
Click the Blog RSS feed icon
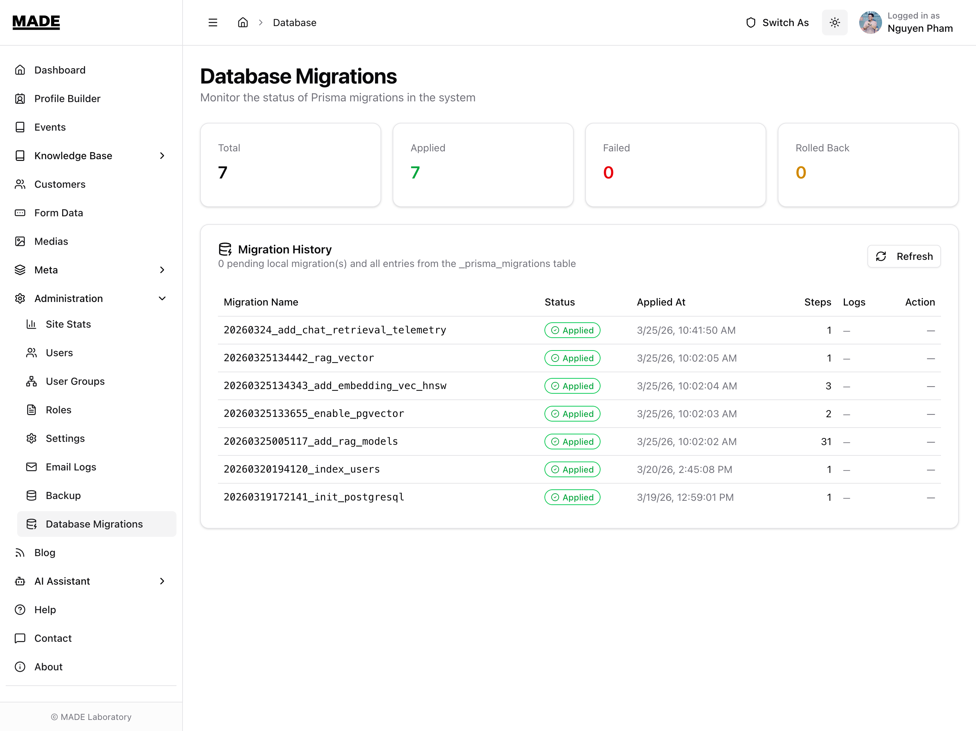pos(20,553)
